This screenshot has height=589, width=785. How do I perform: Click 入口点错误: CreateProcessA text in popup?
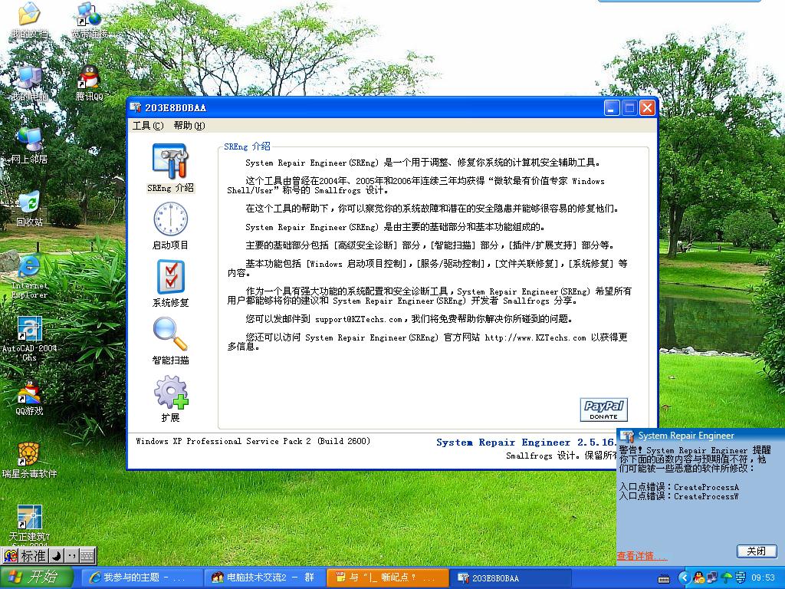679,487
